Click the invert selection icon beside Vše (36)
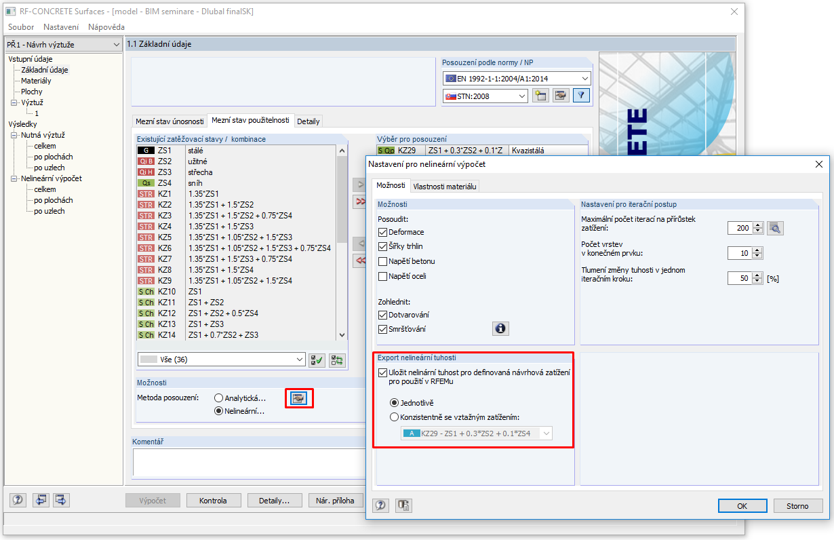The image size is (834, 540). pos(337,360)
